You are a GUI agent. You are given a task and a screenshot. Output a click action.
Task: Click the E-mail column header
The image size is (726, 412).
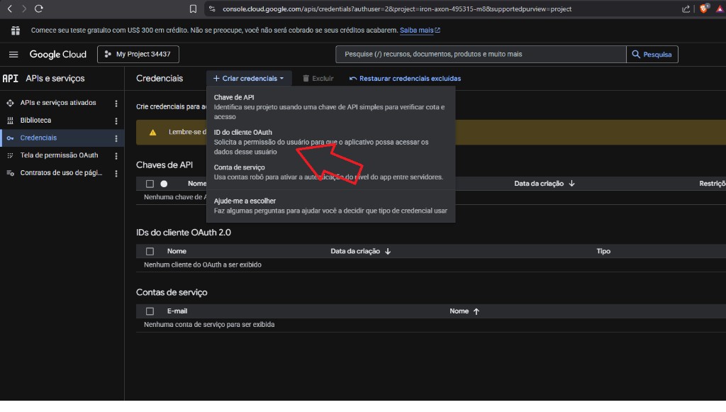click(177, 311)
